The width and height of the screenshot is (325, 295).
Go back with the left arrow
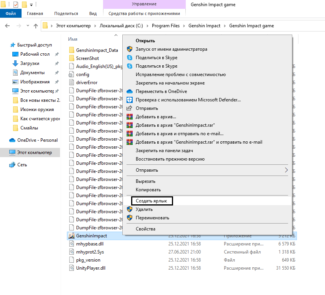(7, 26)
